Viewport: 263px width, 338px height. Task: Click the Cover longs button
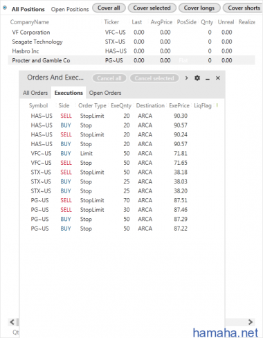[199, 8]
